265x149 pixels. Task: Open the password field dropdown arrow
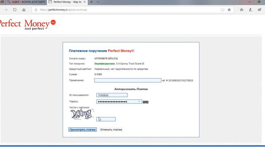[x=139, y=101]
